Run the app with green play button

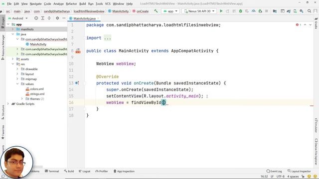[221, 11]
